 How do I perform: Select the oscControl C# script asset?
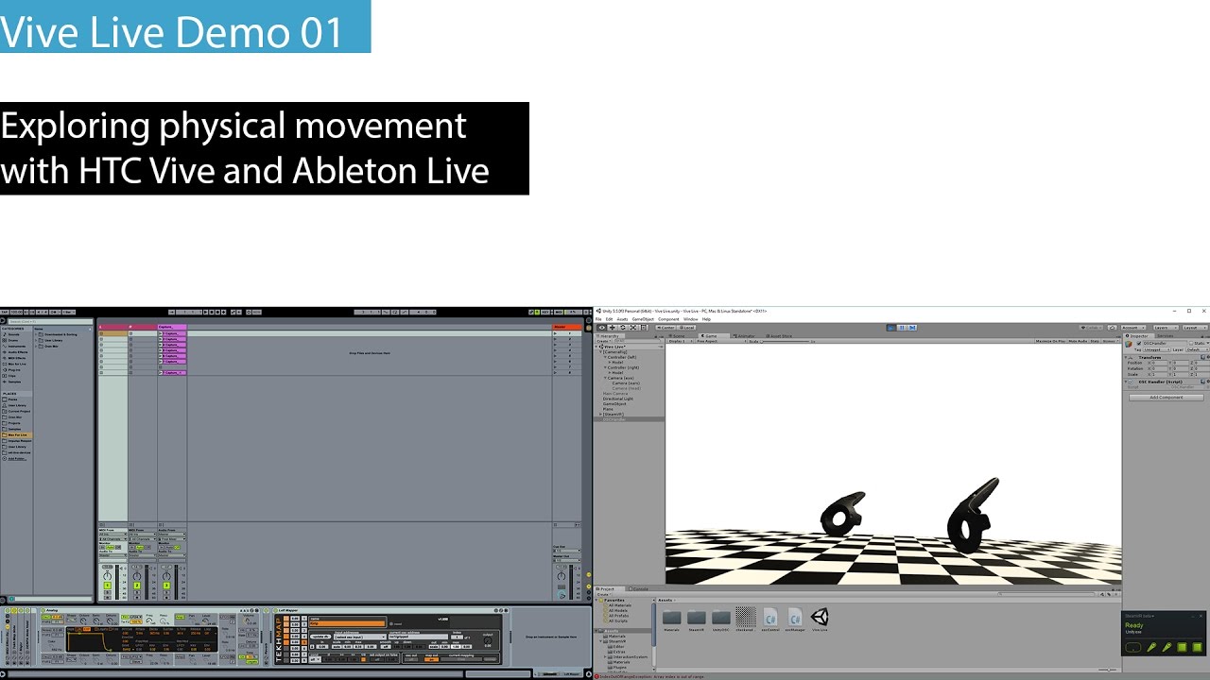[x=770, y=617]
